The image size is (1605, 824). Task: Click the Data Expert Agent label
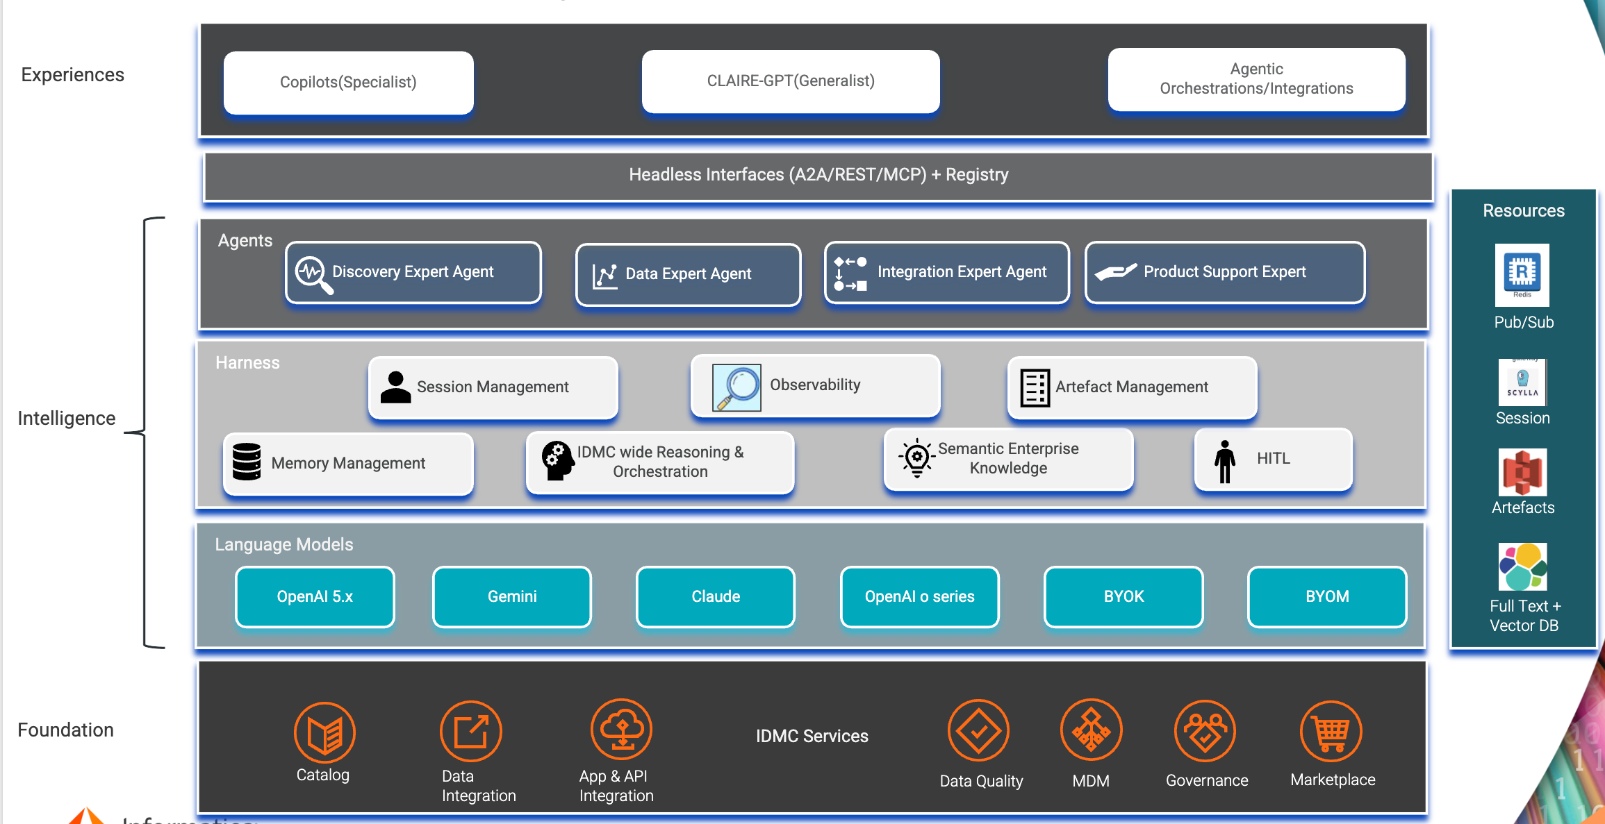689,274
